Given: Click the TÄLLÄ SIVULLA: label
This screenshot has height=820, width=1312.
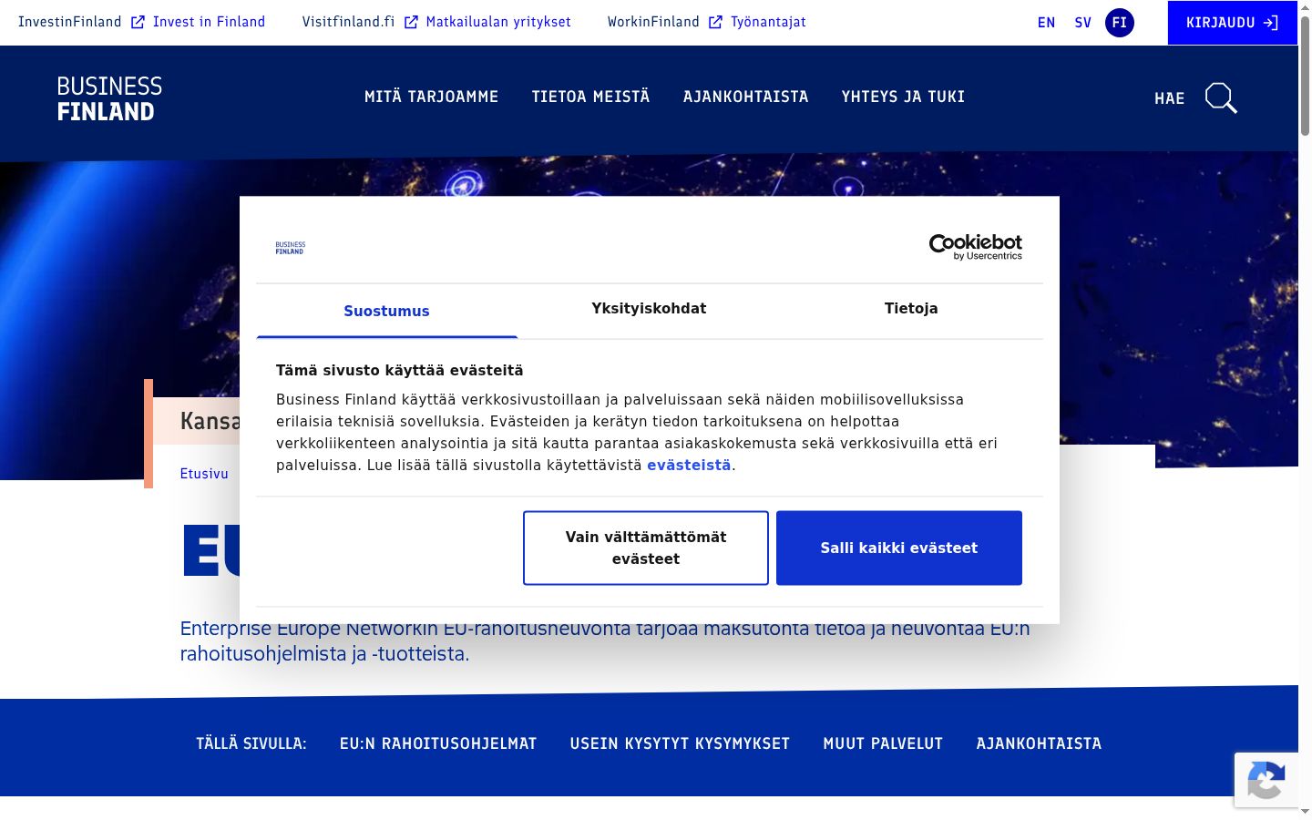Looking at the screenshot, I should (251, 743).
